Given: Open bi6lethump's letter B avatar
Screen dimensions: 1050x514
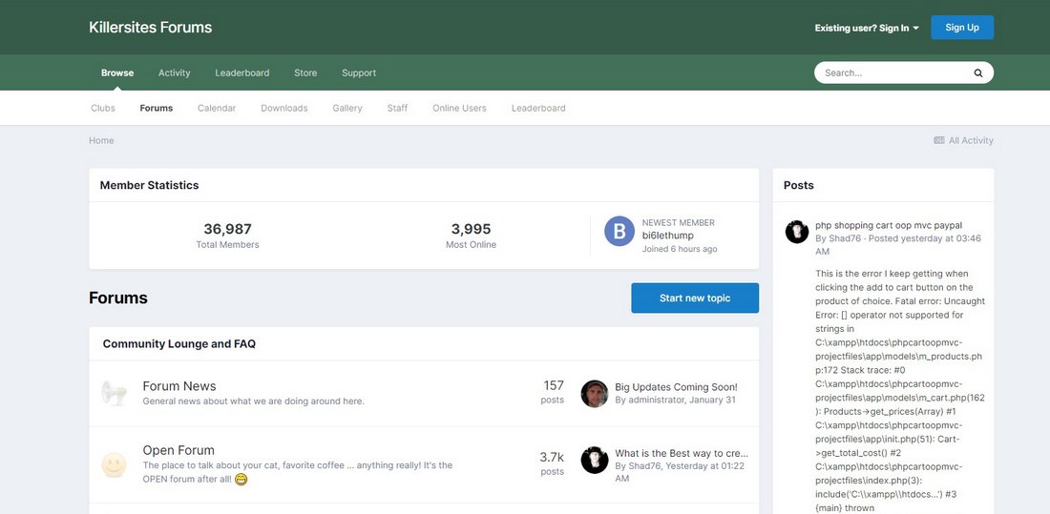Looking at the screenshot, I should pyautogui.click(x=619, y=231).
